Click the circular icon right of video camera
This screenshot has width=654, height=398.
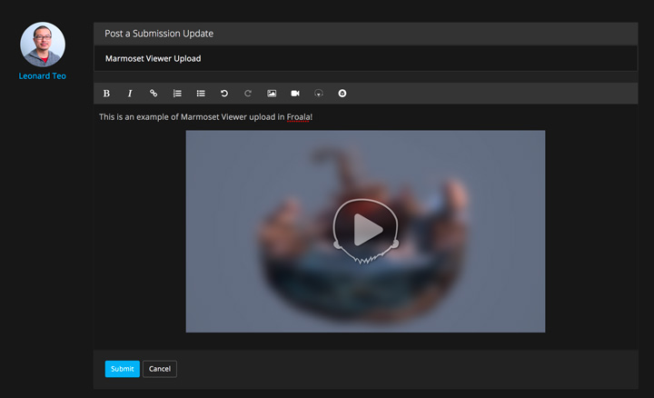point(319,94)
